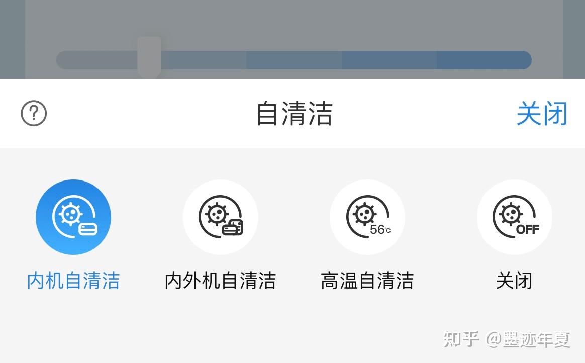Click the second slider segment right of handle

point(204,60)
